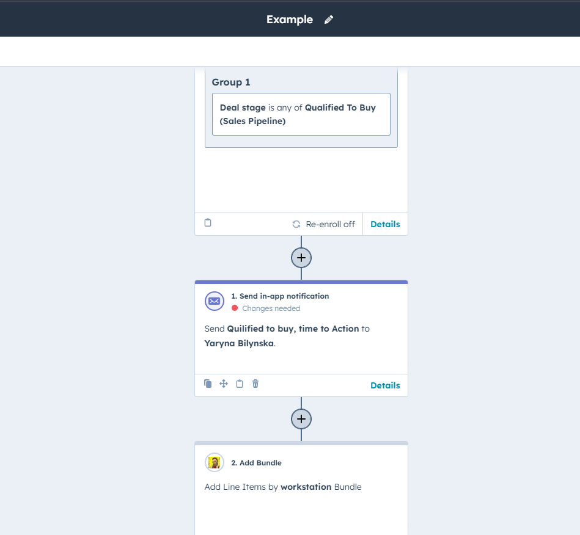
Task: Click the Example title in the header
Action: click(x=289, y=20)
